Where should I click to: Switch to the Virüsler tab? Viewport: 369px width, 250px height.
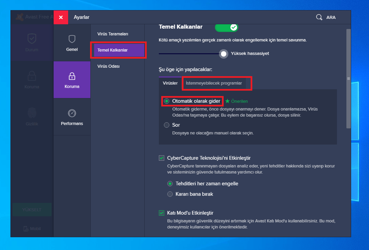170,83
